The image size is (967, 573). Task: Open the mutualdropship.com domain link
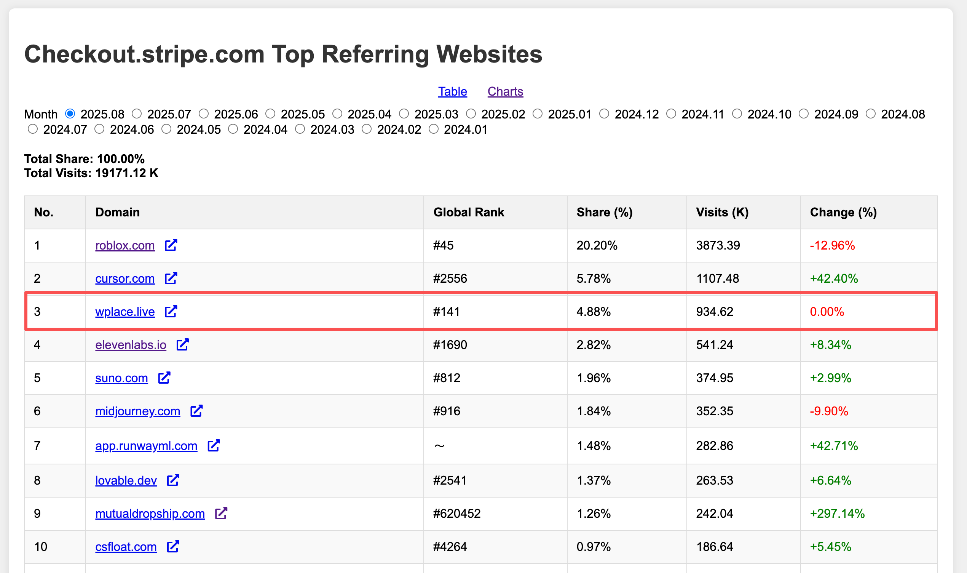pyautogui.click(x=150, y=514)
